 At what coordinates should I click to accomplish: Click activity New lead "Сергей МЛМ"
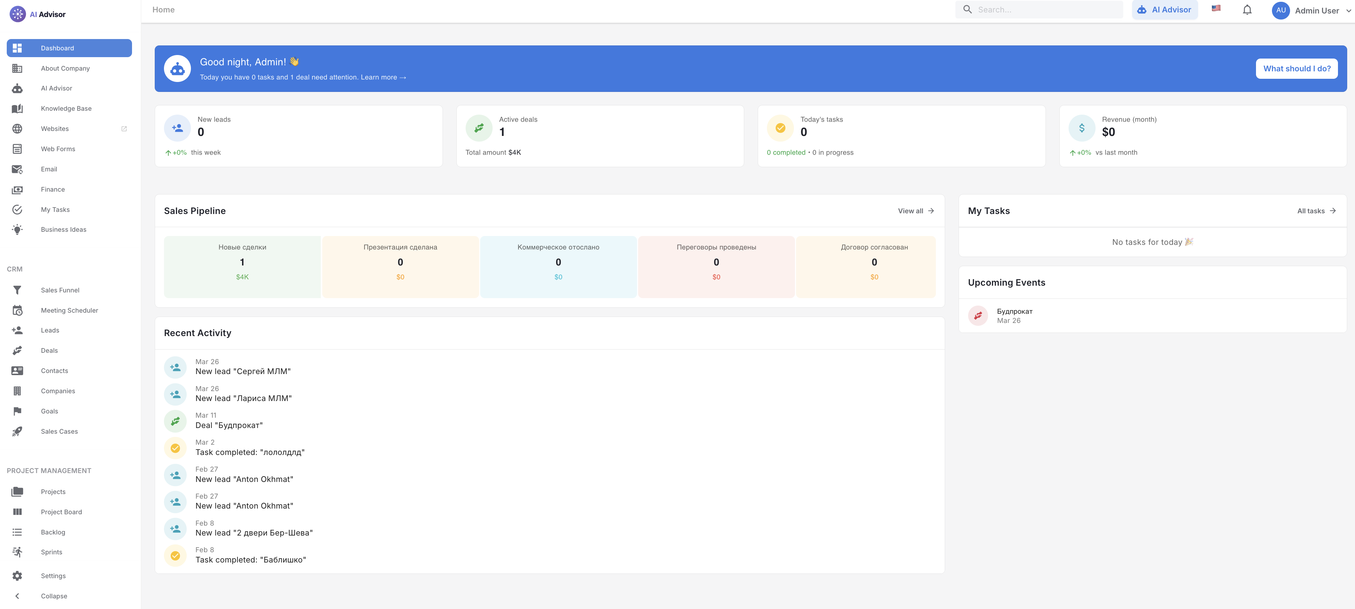pyautogui.click(x=243, y=371)
